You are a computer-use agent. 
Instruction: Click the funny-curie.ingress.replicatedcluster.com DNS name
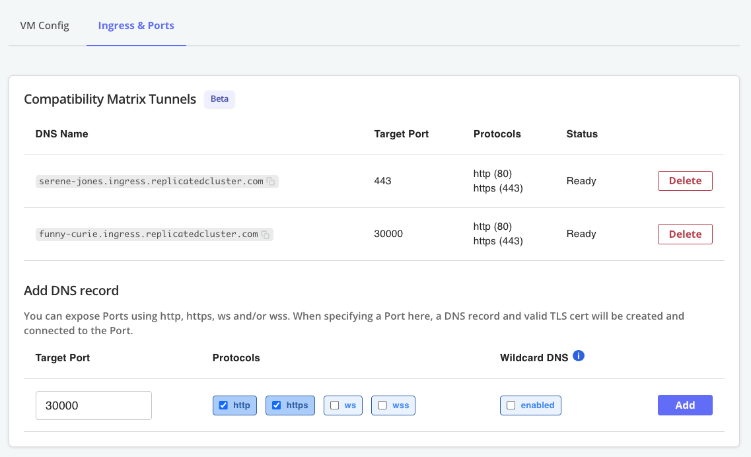(149, 234)
